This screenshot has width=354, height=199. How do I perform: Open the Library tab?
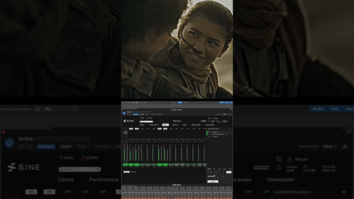[x=142, y=125]
